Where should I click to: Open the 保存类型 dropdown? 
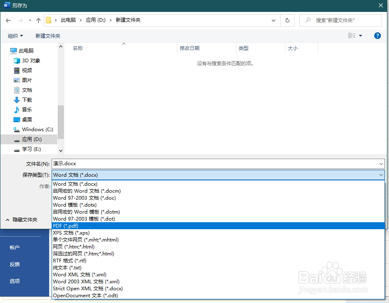(381, 175)
